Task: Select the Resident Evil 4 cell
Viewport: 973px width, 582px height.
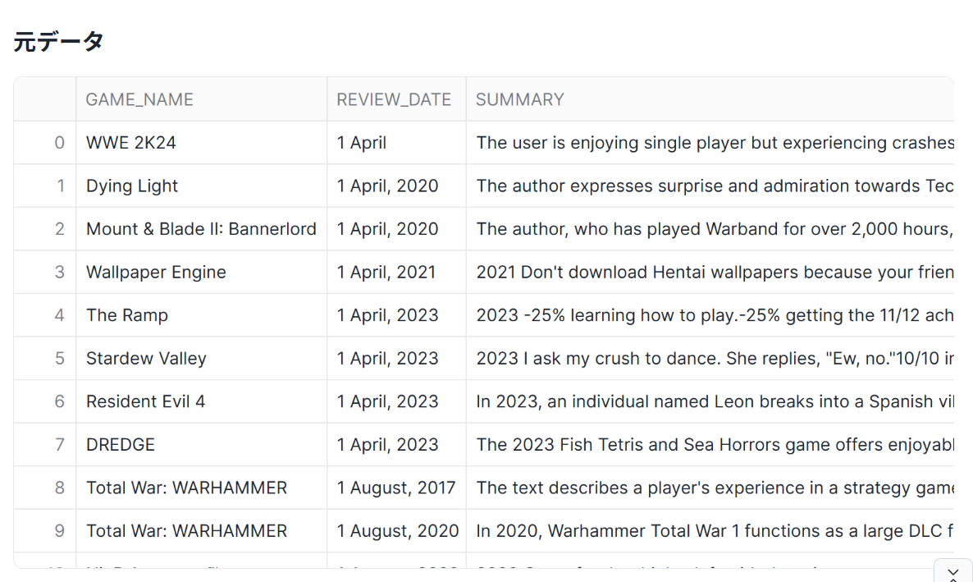Action: tap(146, 401)
